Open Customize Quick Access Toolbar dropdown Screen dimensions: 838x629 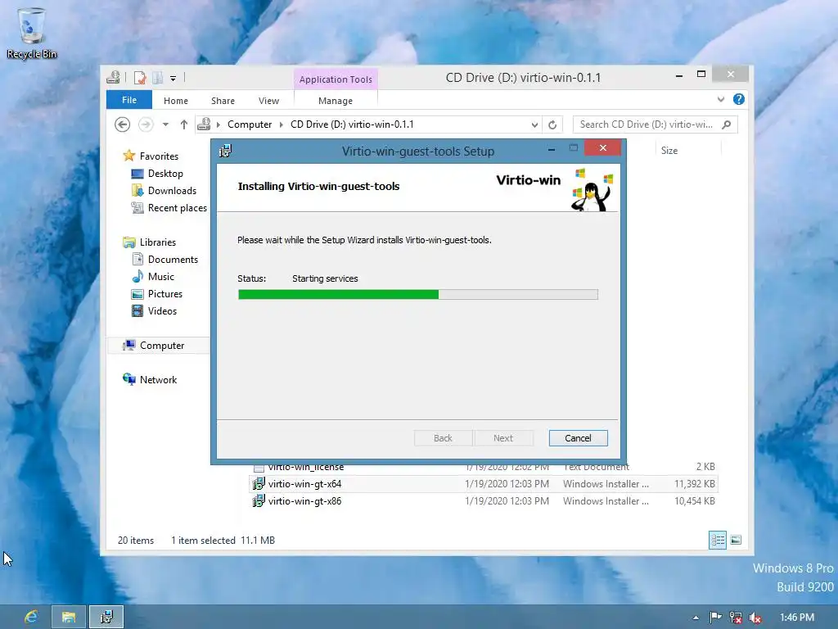tap(173, 79)
